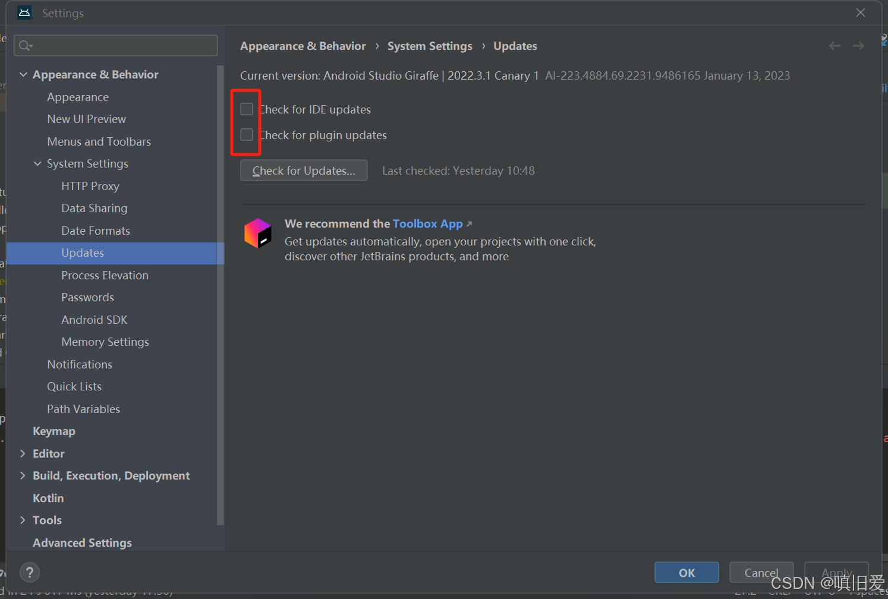Click the Check for Updates button
Image resolution: width=888 pixels, height=599 pixels.
pos(304,171)
